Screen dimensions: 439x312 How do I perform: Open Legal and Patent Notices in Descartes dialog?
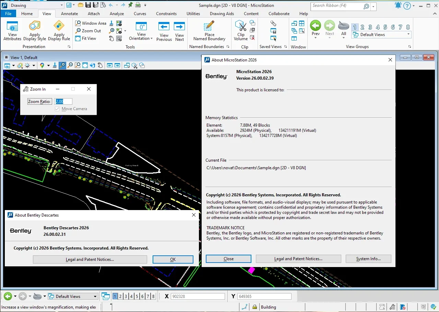point(90,259)
